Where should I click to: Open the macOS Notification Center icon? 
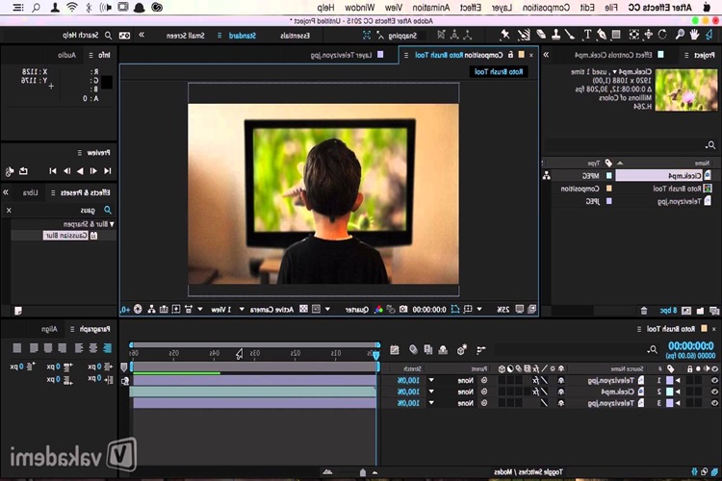coord(18,8)
